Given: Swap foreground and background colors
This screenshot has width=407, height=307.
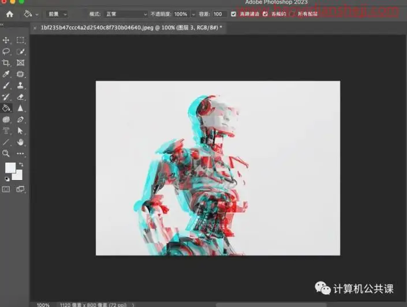Looking at the screenshot, I should pos(21,164).
